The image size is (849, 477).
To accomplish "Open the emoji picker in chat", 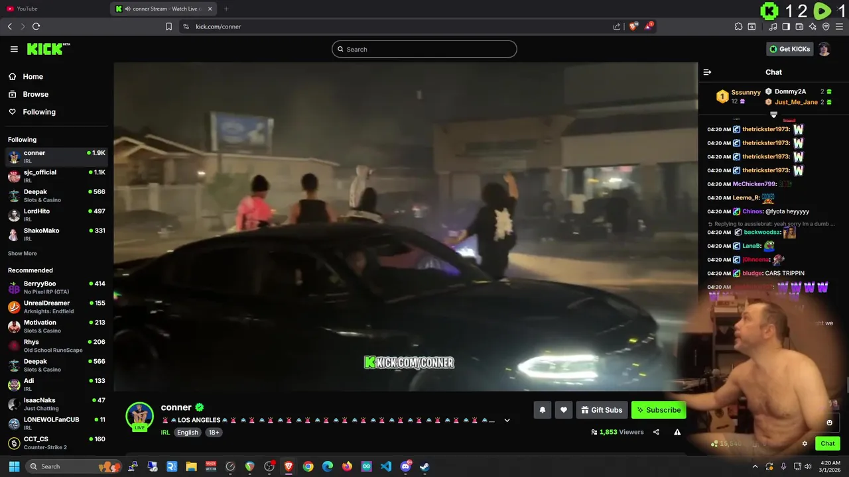I will 829,423.
